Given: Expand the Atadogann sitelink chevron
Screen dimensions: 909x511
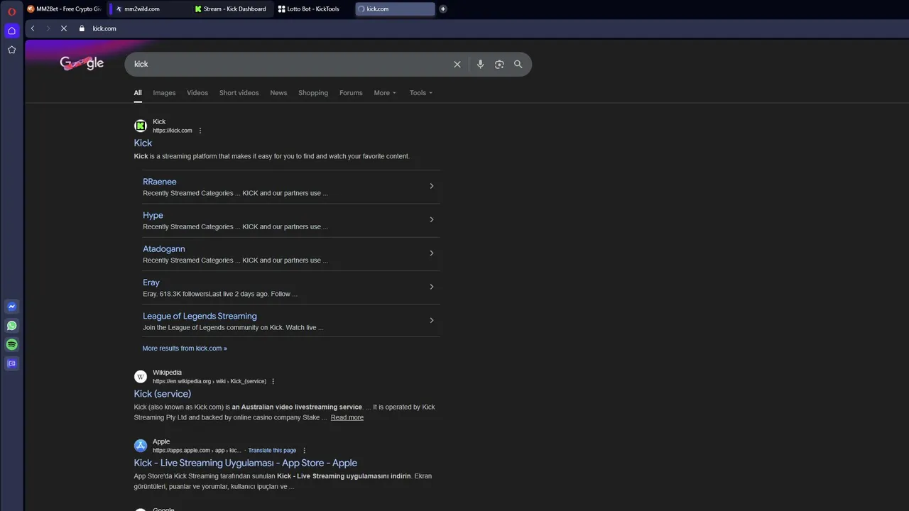Looking at the screenshot, I should (x=431, y=253).
